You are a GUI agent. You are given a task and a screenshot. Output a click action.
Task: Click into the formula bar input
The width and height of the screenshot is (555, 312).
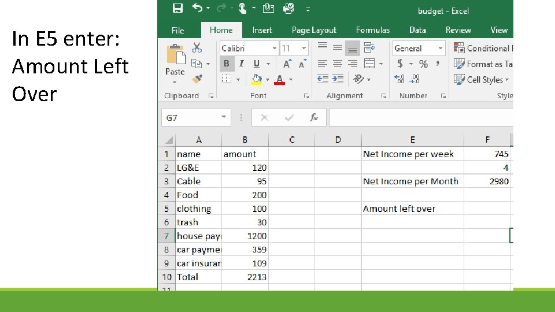pos(421,117)
